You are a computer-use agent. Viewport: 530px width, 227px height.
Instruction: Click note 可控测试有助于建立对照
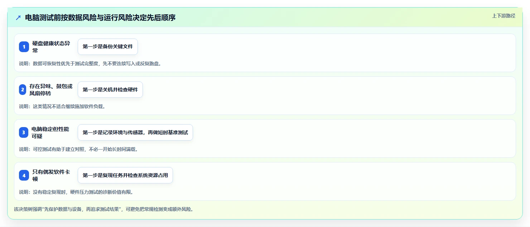[78, 149]
